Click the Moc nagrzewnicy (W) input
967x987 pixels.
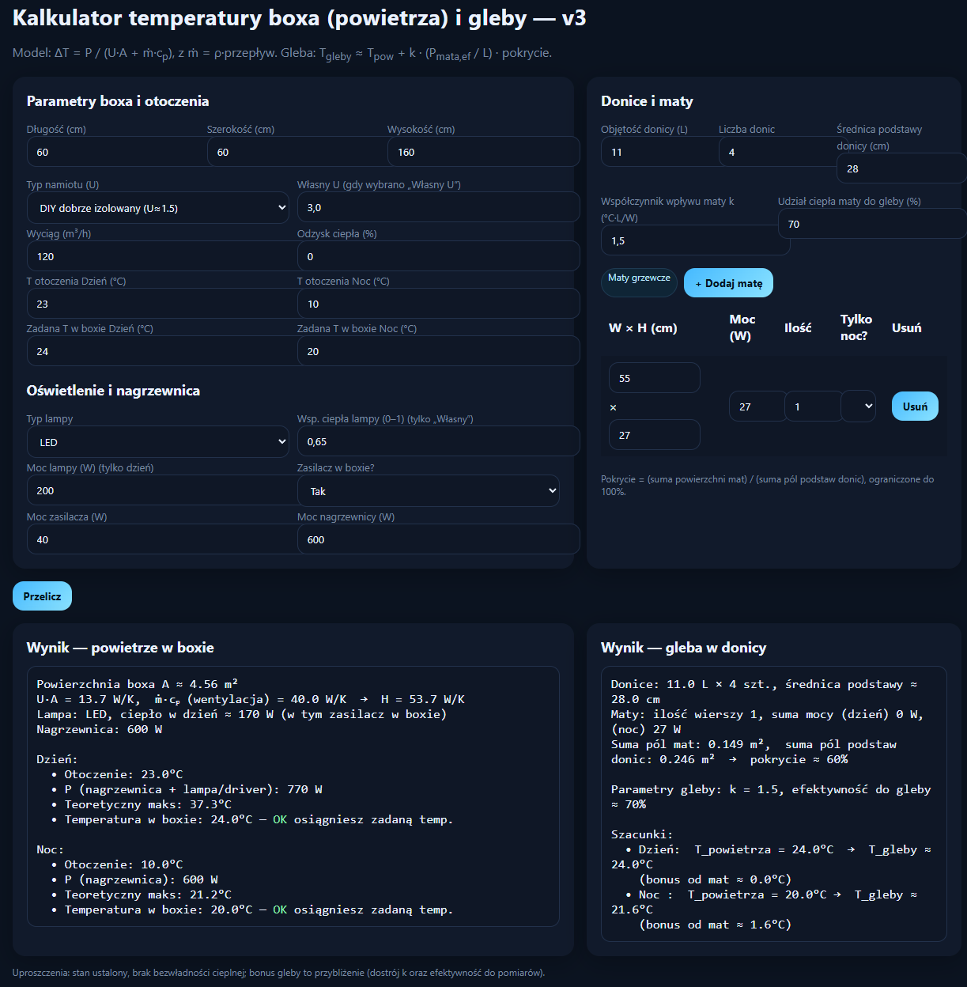pyautogui.click(x=439, y=539)
